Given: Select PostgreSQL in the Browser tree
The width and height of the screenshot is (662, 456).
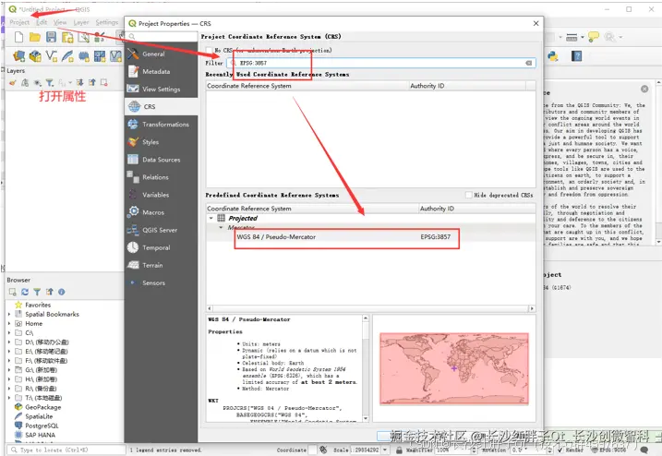Looking at the screenshot, I should point(42,426).
